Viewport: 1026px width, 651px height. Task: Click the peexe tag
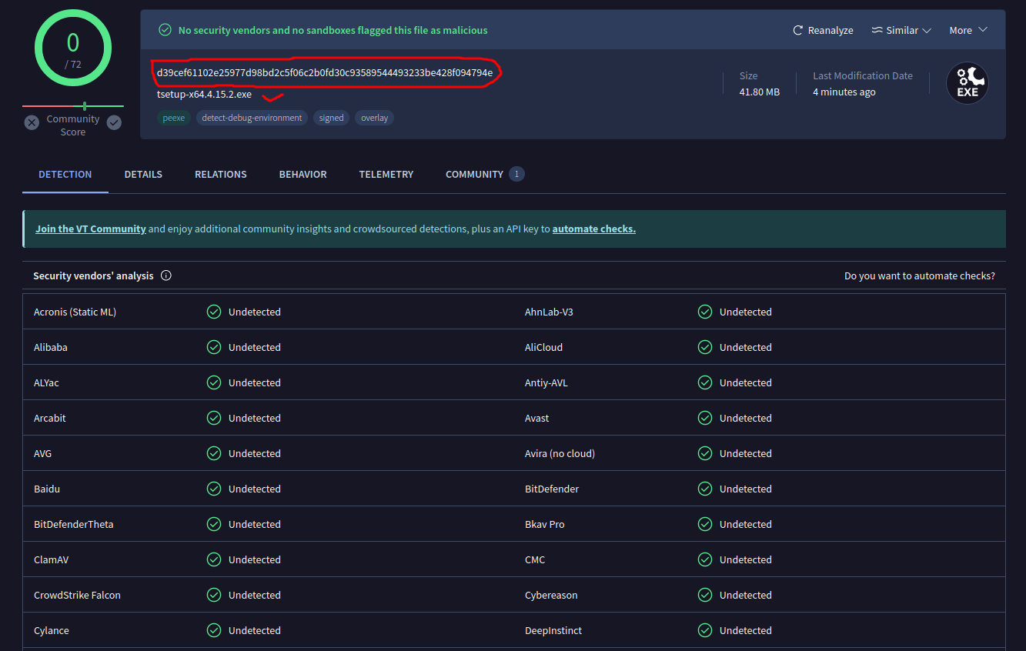click(174, 118)
